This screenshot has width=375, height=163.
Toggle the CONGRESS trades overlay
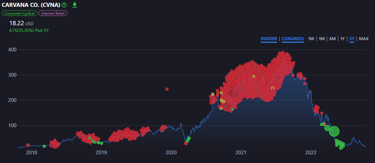tap(293, 39)
